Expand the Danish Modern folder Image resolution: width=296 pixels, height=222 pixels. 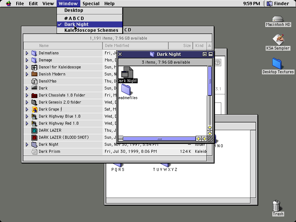point(27,74)
